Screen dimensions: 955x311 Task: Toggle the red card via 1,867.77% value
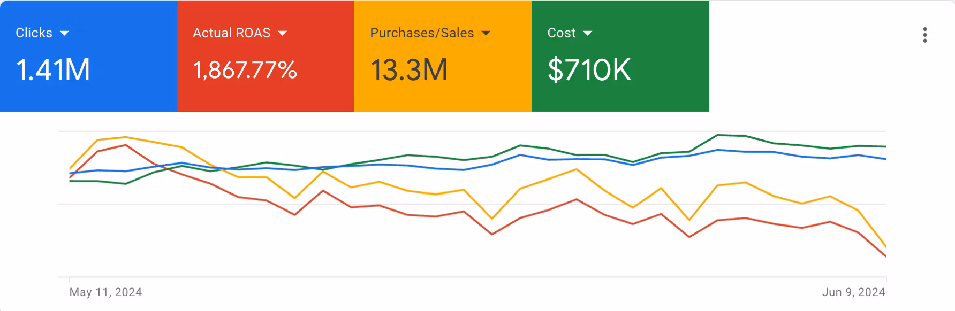(x=245, y=70)
